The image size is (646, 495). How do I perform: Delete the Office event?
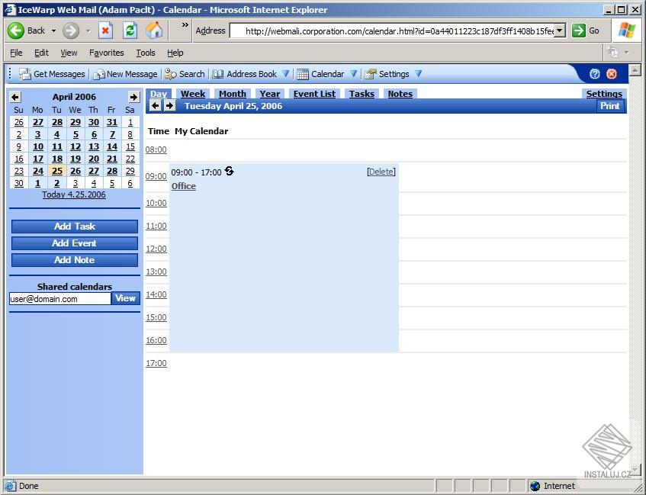381,172
